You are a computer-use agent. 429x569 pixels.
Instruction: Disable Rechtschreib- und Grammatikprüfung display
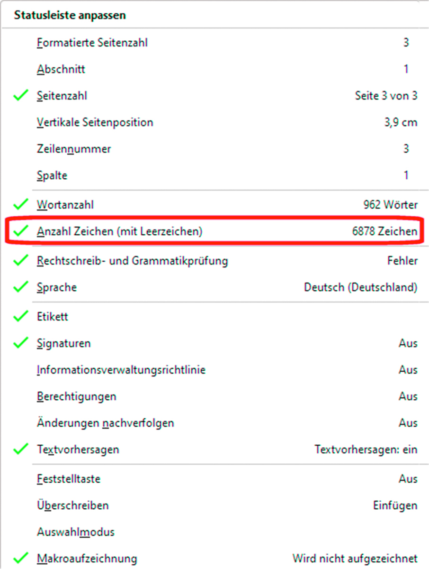[x=133, y=260]
